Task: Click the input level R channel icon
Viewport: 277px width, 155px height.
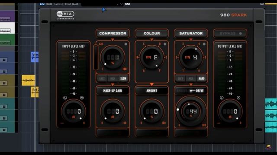Action: pos(82,98)
